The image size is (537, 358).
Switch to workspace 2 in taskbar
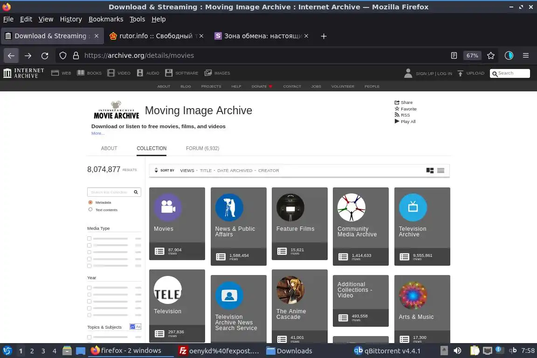click(32, 351)
